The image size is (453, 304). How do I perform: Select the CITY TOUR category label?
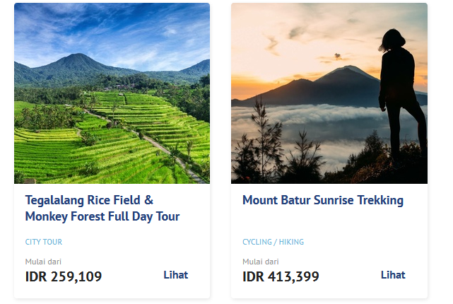click(x=44, y=242)
